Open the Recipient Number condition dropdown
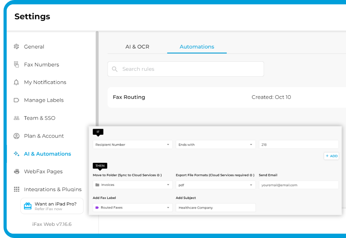 (x=132, y=145)
